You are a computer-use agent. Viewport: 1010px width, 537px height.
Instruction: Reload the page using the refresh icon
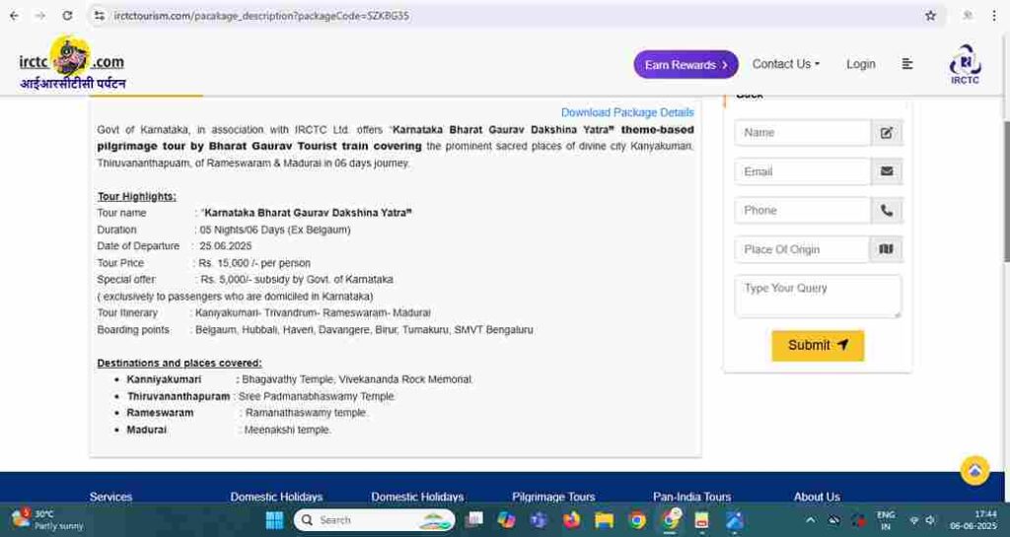coord(67,16)
